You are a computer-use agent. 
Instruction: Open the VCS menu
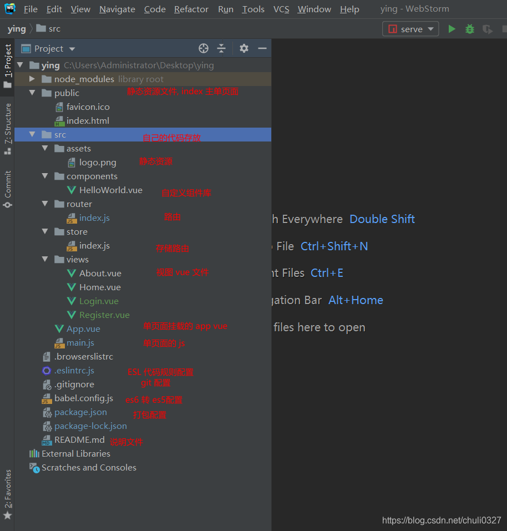pyautogui.click(x=281, y=9)
